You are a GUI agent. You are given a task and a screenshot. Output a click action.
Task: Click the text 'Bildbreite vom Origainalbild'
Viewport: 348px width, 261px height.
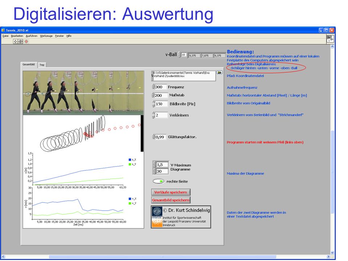248,103
